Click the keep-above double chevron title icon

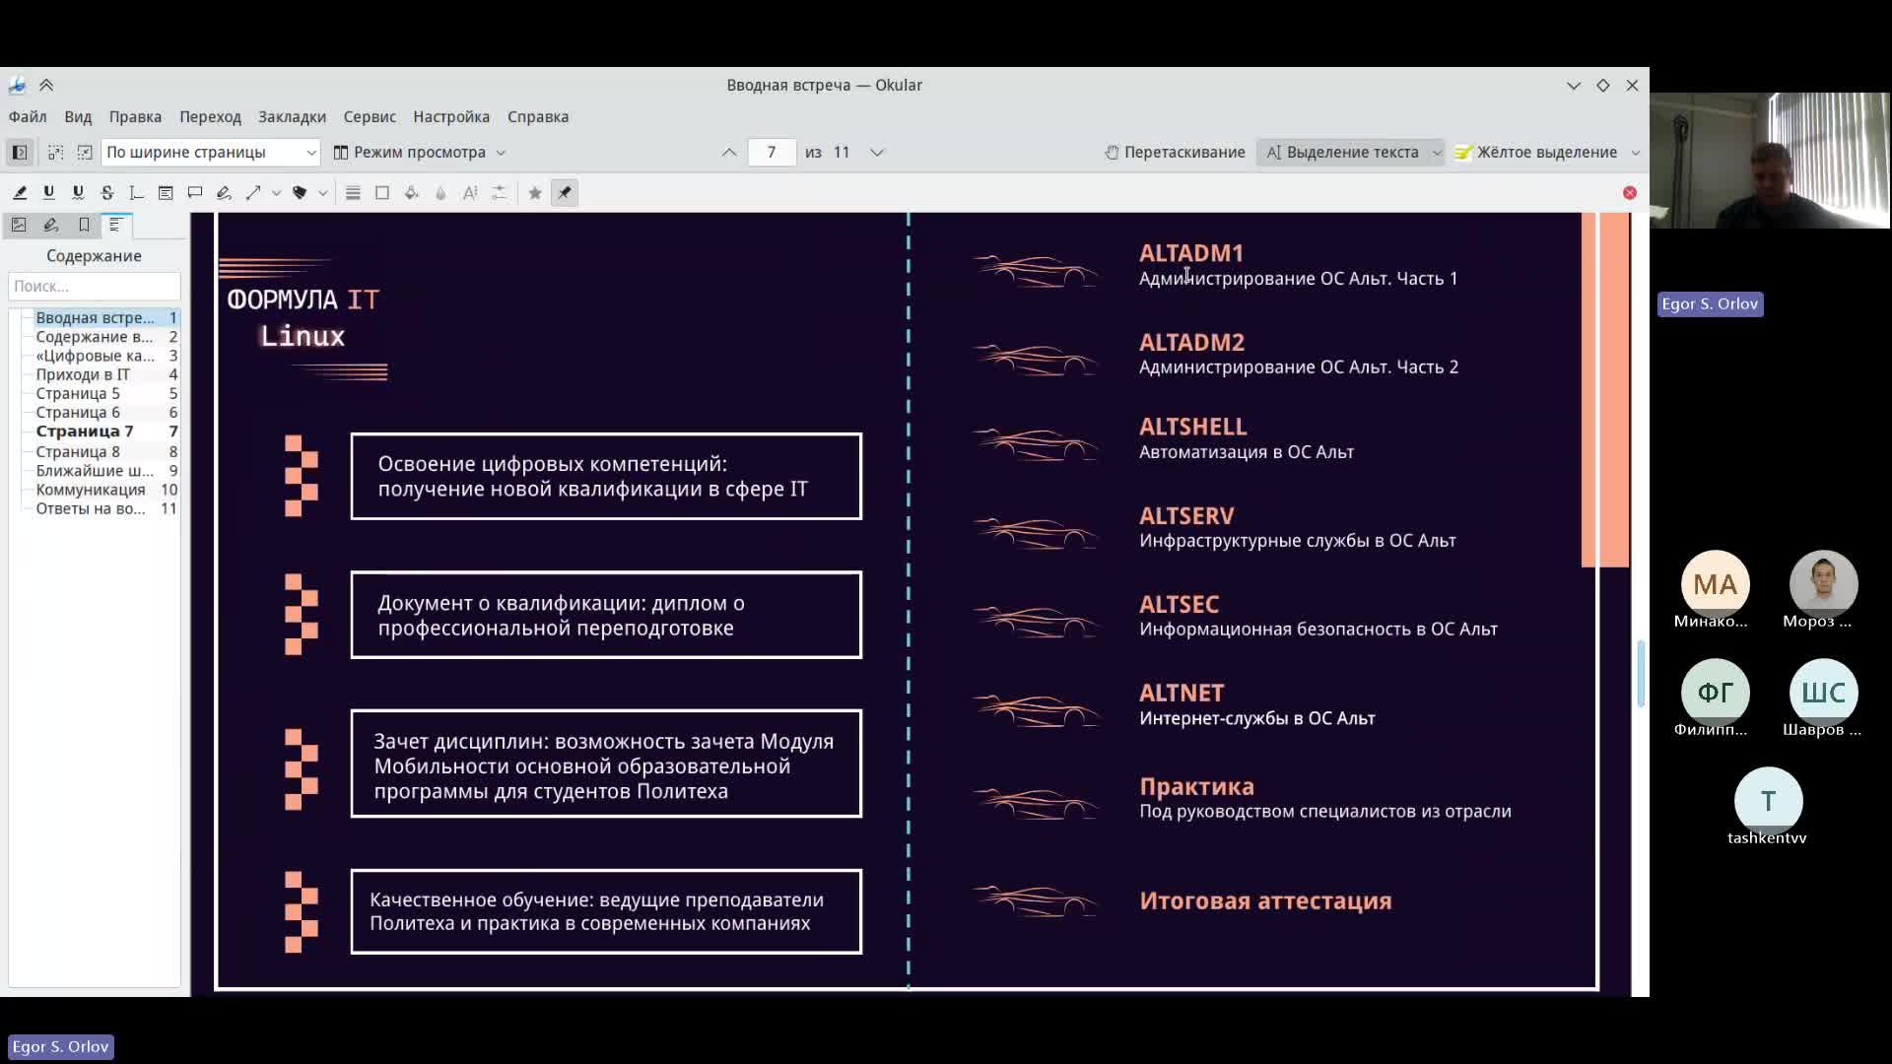pyautogui.click(x=46, y=86)
